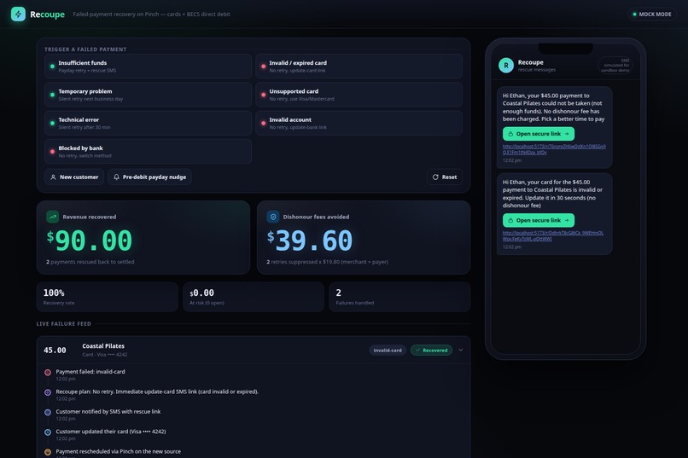Trigger Technical error failed payment

148,123
